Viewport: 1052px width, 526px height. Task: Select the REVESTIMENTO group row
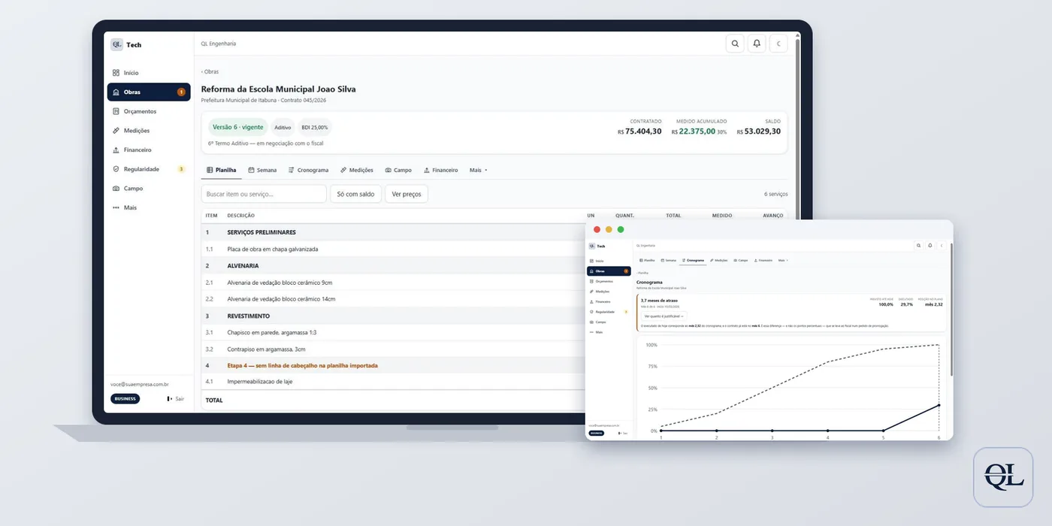click(x=394, y=316)
